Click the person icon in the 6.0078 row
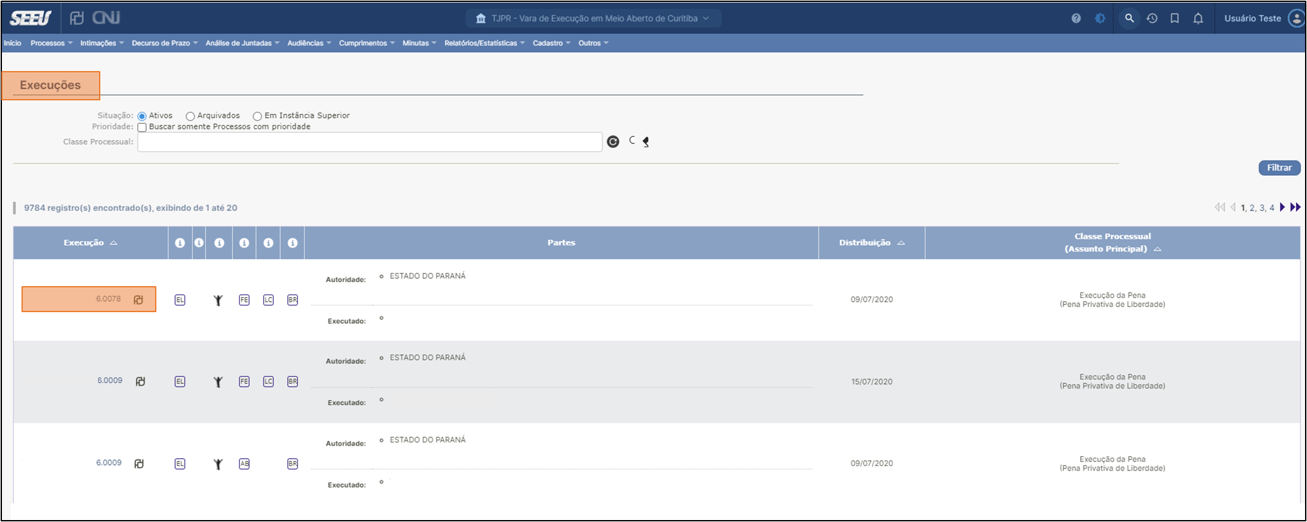 (218, 300)
